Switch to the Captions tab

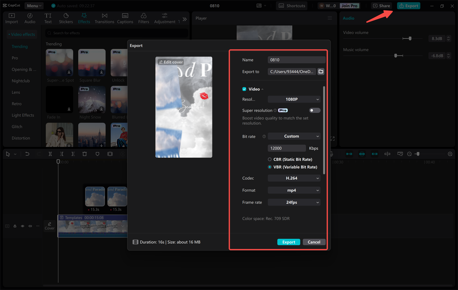pos(125,18)
